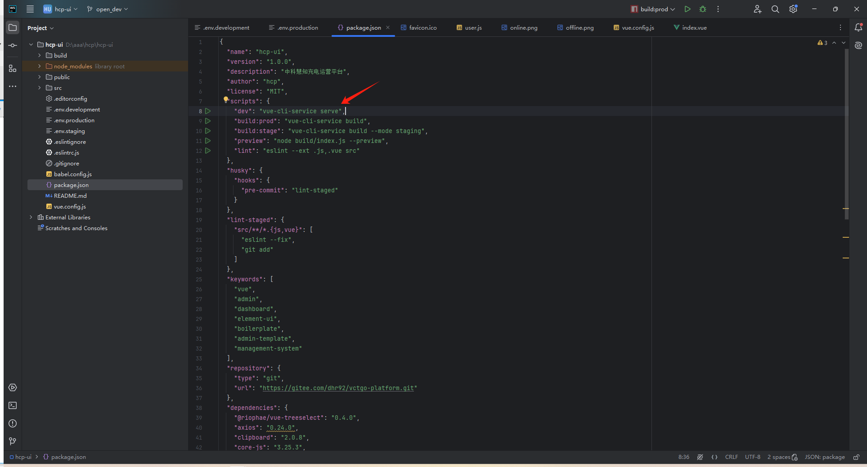
Task: Show more tool windows ellipsis
Action: pos(13,86)
